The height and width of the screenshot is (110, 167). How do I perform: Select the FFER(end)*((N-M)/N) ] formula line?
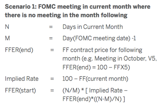pyautogui.click(x=94, y=99)
